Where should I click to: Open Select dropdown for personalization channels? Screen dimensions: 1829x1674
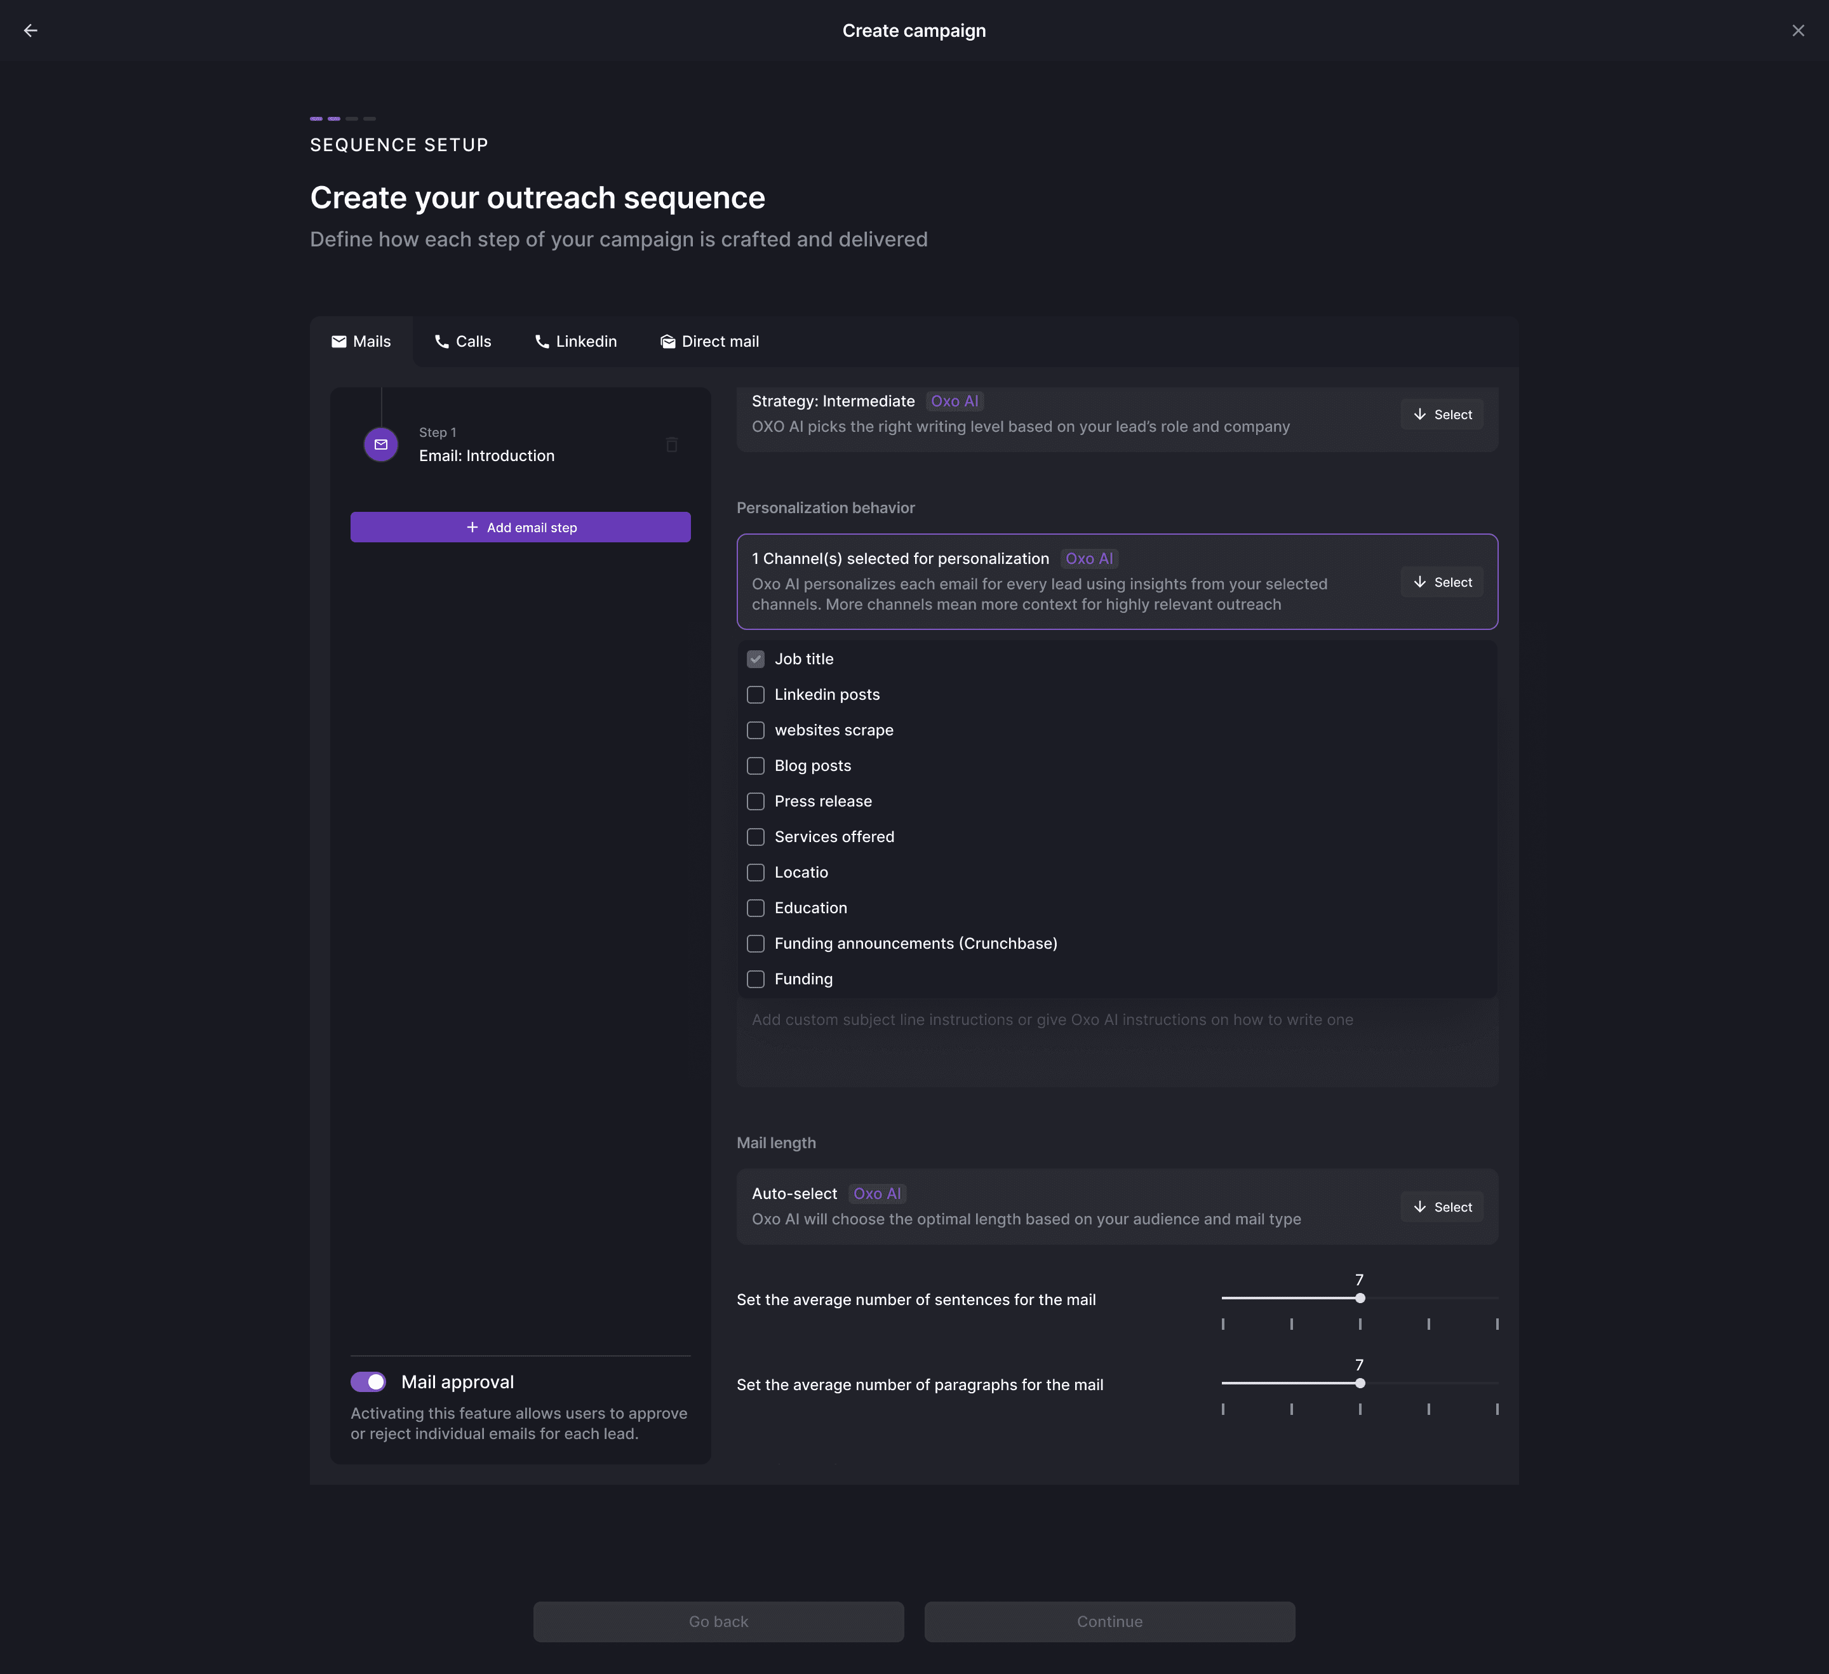1442,582
